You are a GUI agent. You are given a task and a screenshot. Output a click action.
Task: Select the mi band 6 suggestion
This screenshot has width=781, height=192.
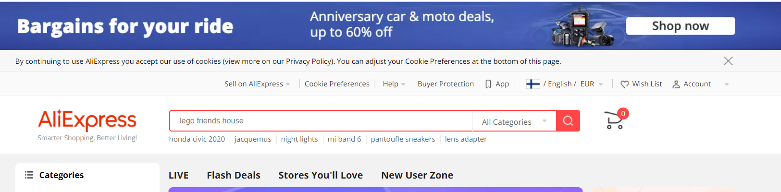click(x=344, y=139)
